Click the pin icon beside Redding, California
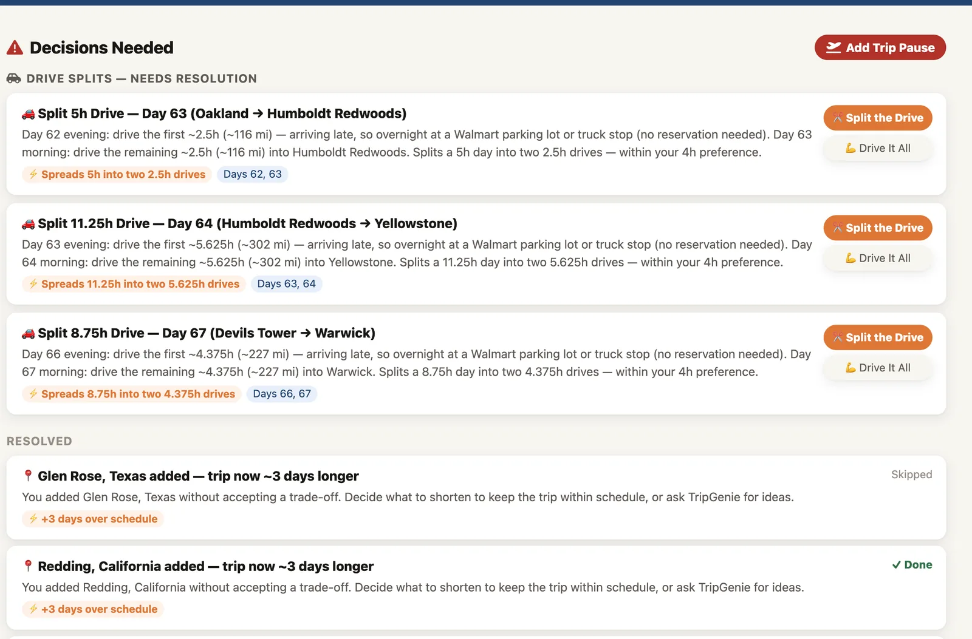Image resolution: width=972 pixels, height=639 pixels. [x=28, y=566]
